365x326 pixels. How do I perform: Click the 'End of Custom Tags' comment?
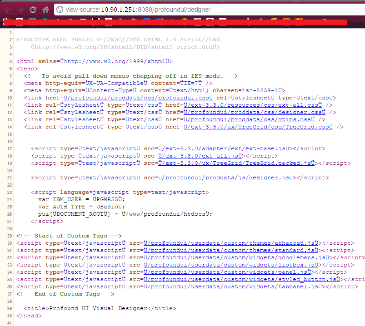coord(65,294)
